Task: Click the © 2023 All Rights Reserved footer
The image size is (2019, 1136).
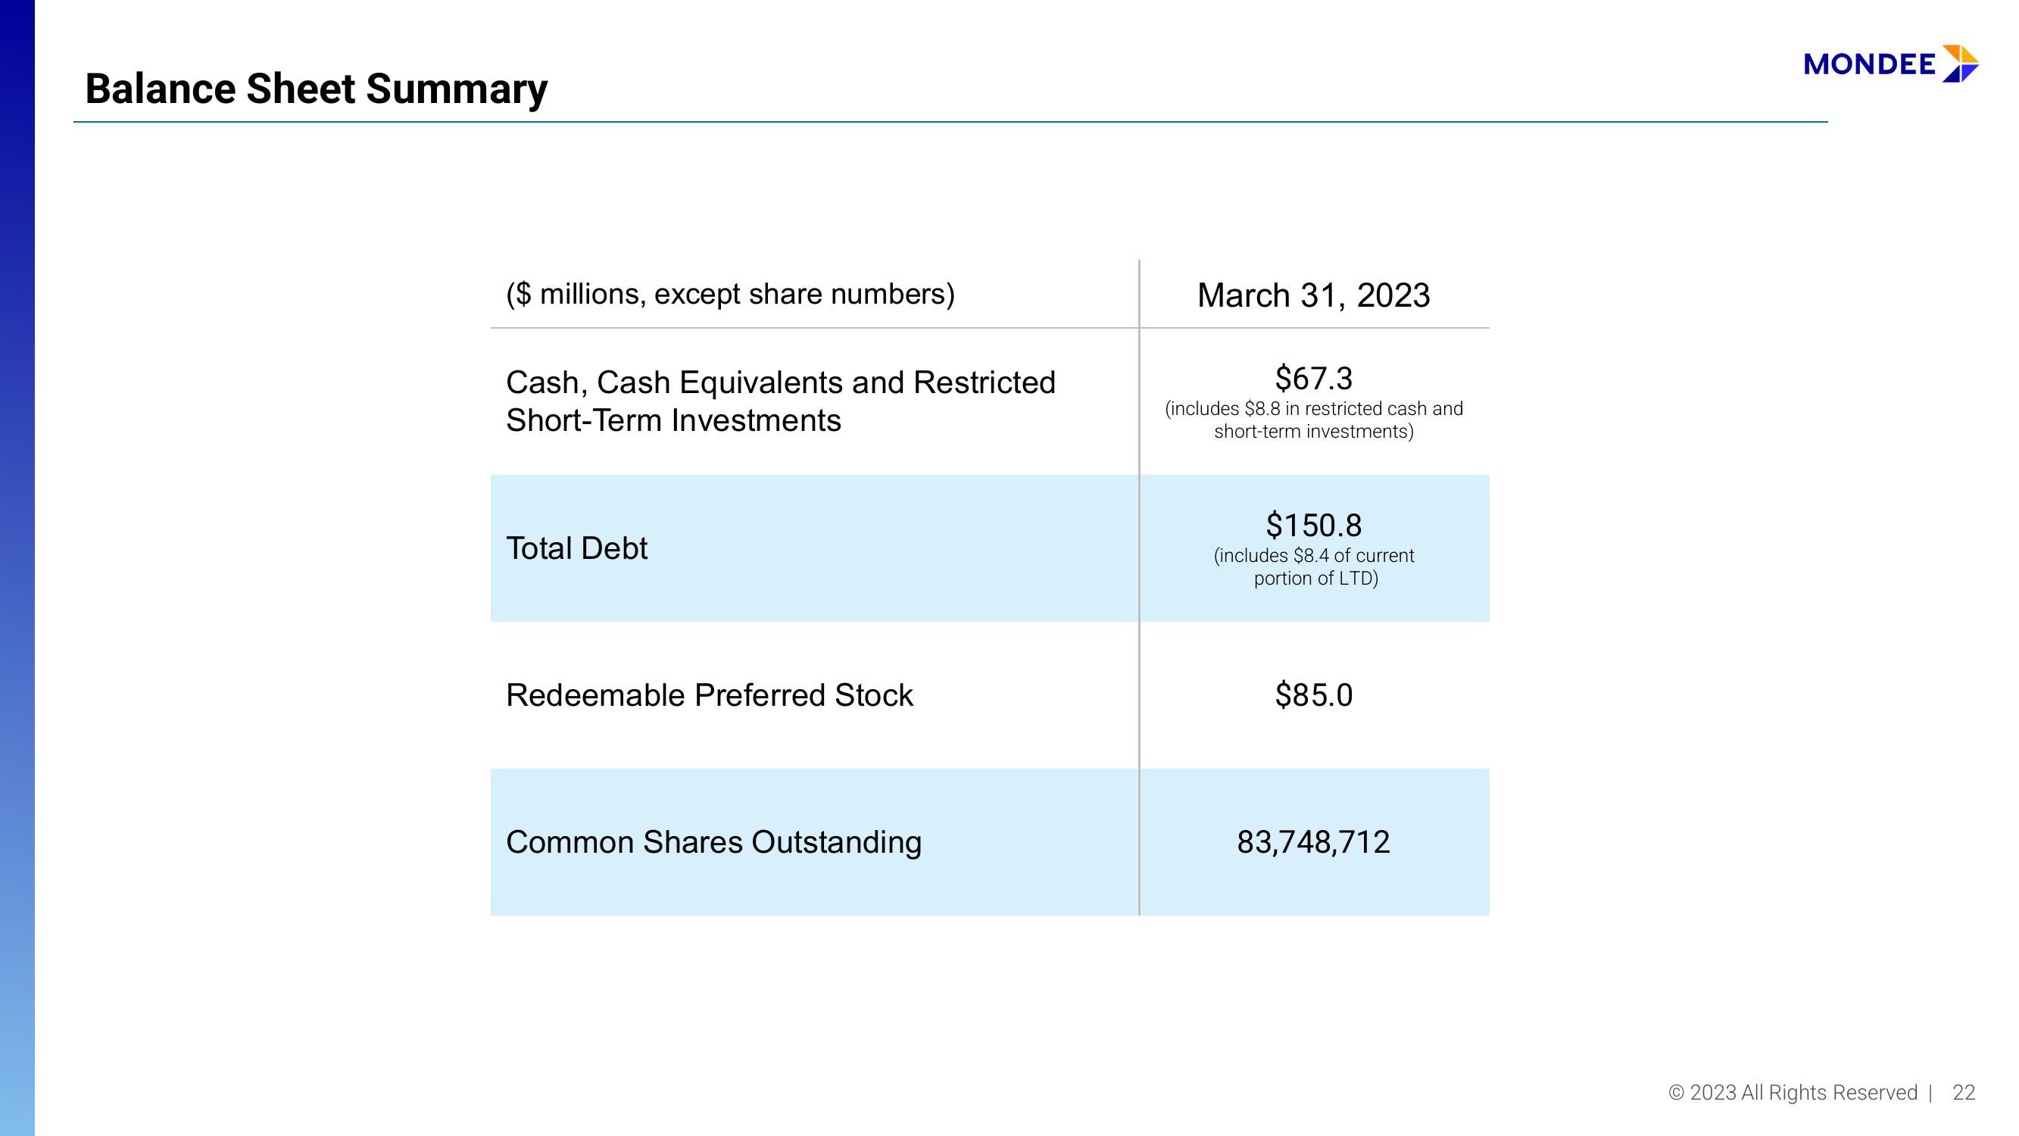Action: click(1793, 1093)
